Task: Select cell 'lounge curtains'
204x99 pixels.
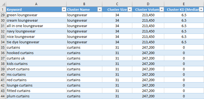Action: click(x=36, y=85)
